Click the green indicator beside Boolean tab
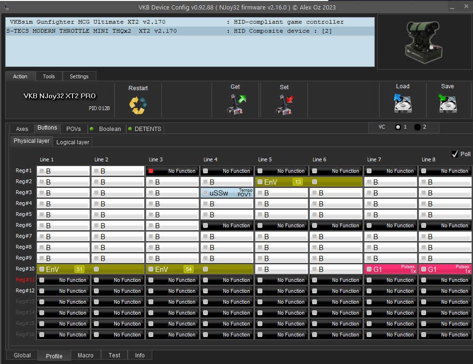The image size is (473, 364). [92, 129]
